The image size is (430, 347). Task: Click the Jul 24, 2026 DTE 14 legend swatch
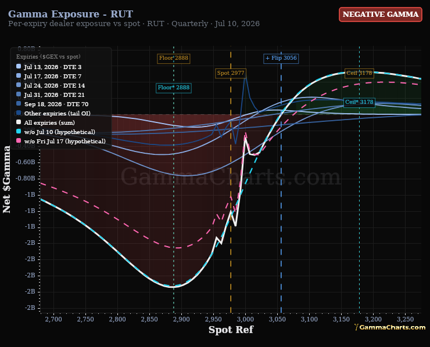[x=19, y=85]
